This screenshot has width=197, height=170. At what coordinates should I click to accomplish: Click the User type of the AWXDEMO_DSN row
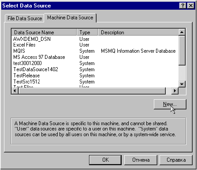pyautogui.click(x=84, y=39)
